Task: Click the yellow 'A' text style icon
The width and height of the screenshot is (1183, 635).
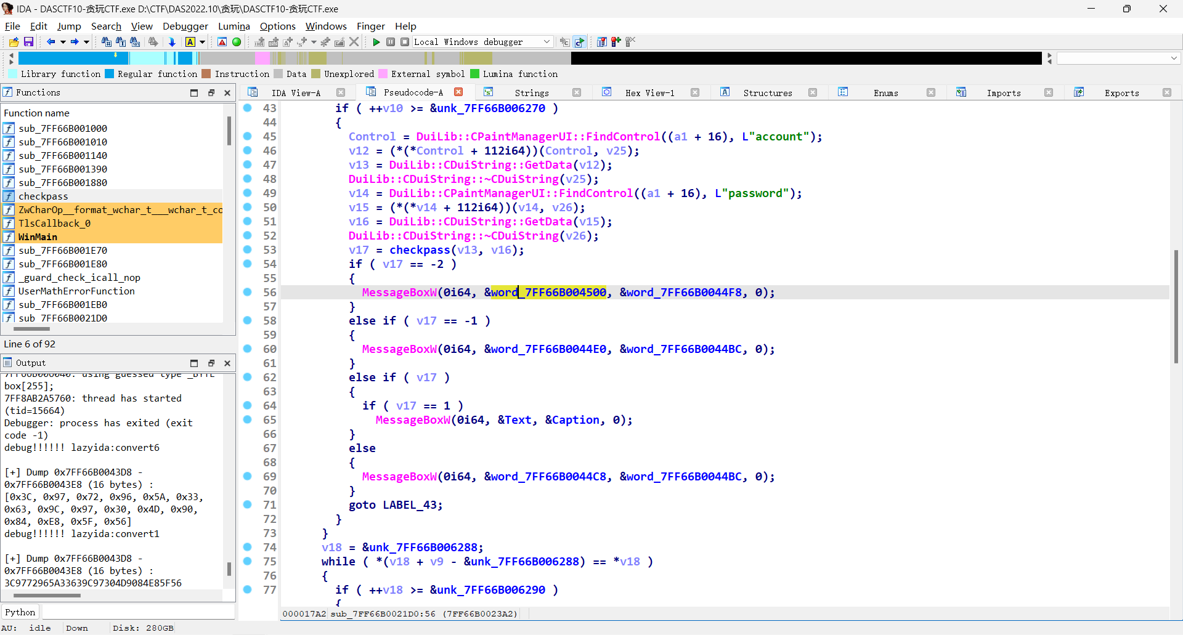Action: click(x=190, y=42)
